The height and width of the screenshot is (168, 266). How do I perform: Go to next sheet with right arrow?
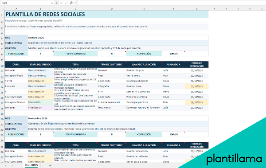(12, 166)
